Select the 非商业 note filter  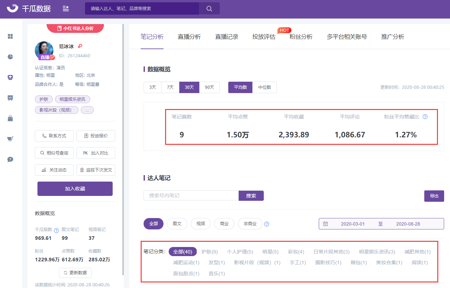click(250, 224)
